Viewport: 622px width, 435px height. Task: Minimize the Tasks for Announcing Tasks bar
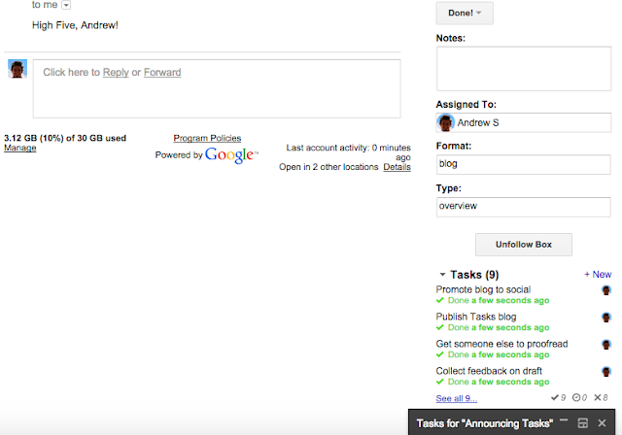point(563,423)
